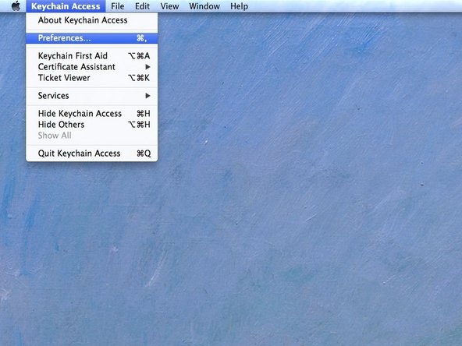Run Keychain First Aid
462x346 pixels.
pos(91,56)
